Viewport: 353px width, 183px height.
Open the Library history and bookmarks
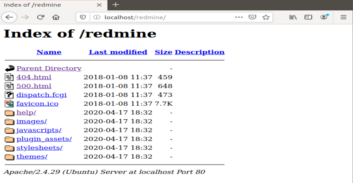point(293,17)
